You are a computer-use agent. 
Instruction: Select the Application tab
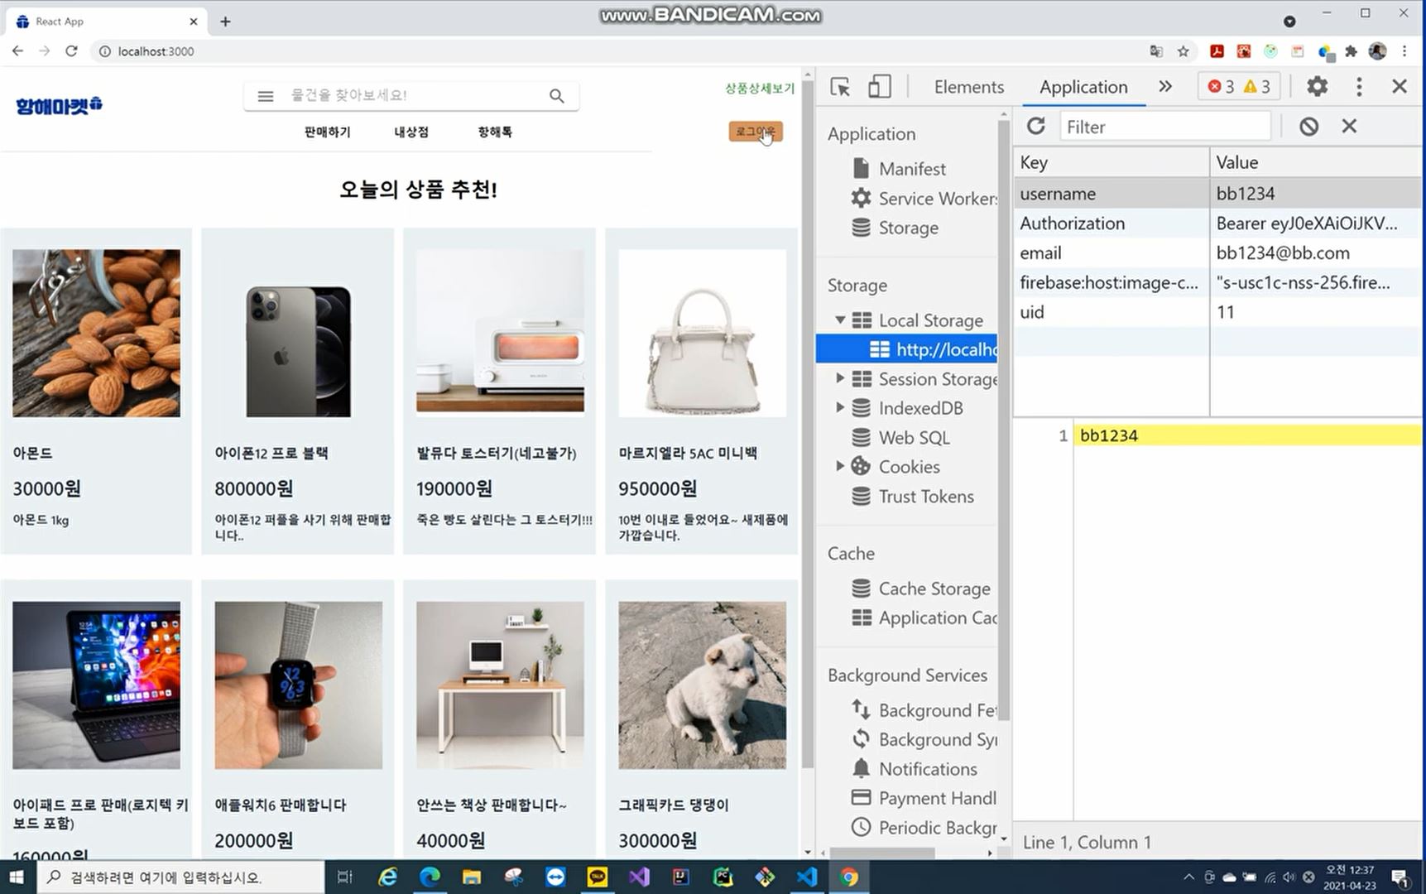coord(1083,87)
